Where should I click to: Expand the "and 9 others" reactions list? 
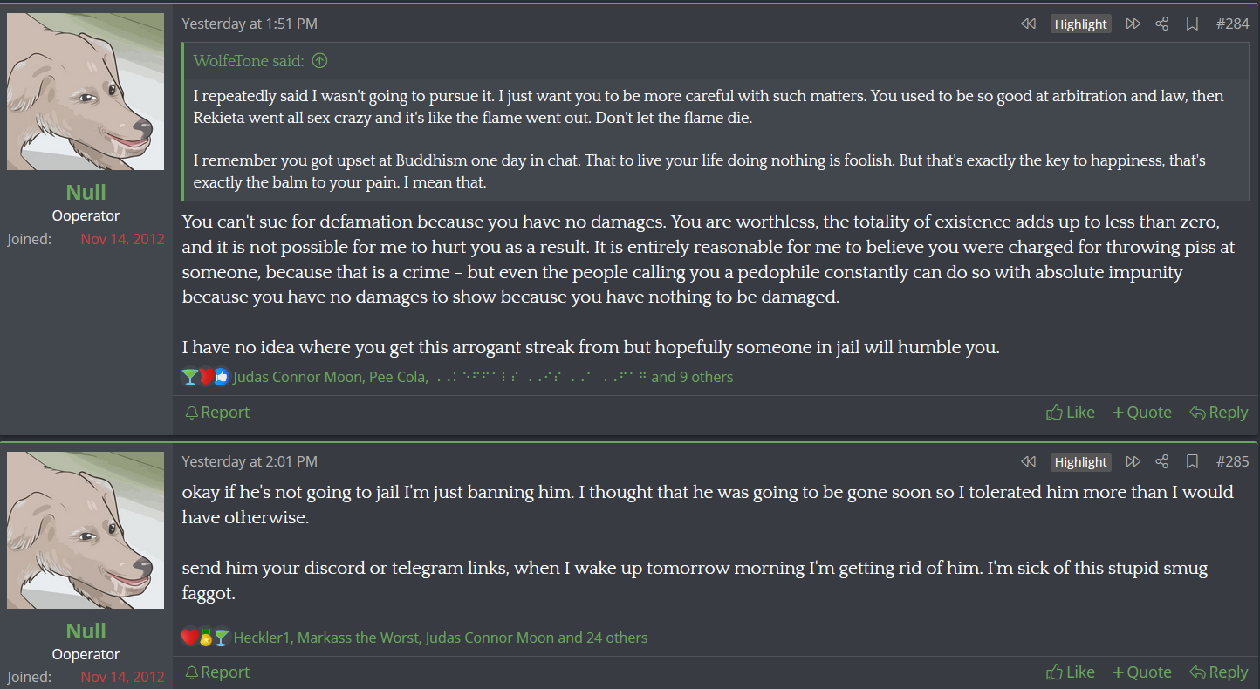[x=692, y=377]
